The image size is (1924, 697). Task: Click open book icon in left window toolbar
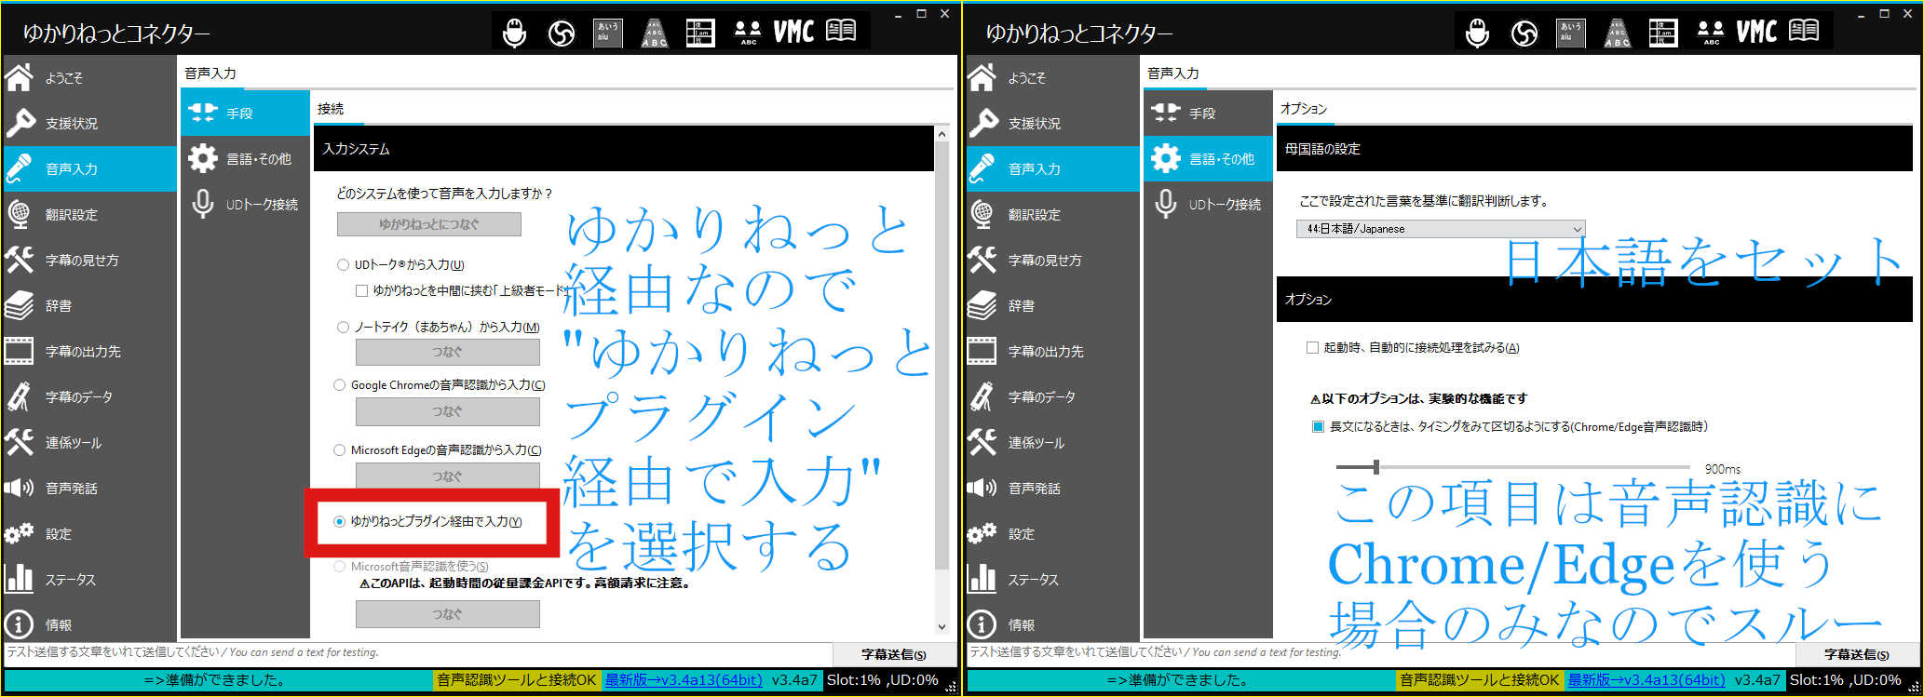(x=841, y=32)
